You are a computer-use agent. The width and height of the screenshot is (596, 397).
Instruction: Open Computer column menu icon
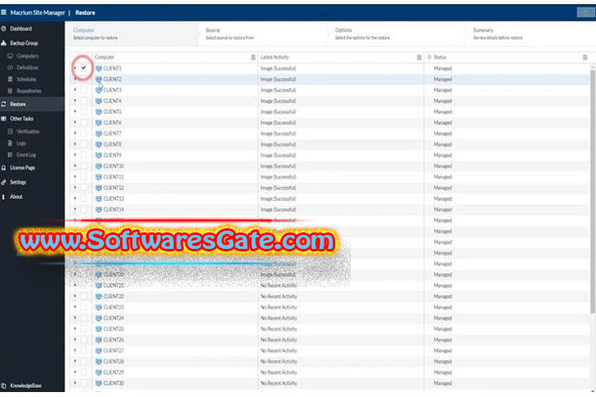[x=253, y=57]
